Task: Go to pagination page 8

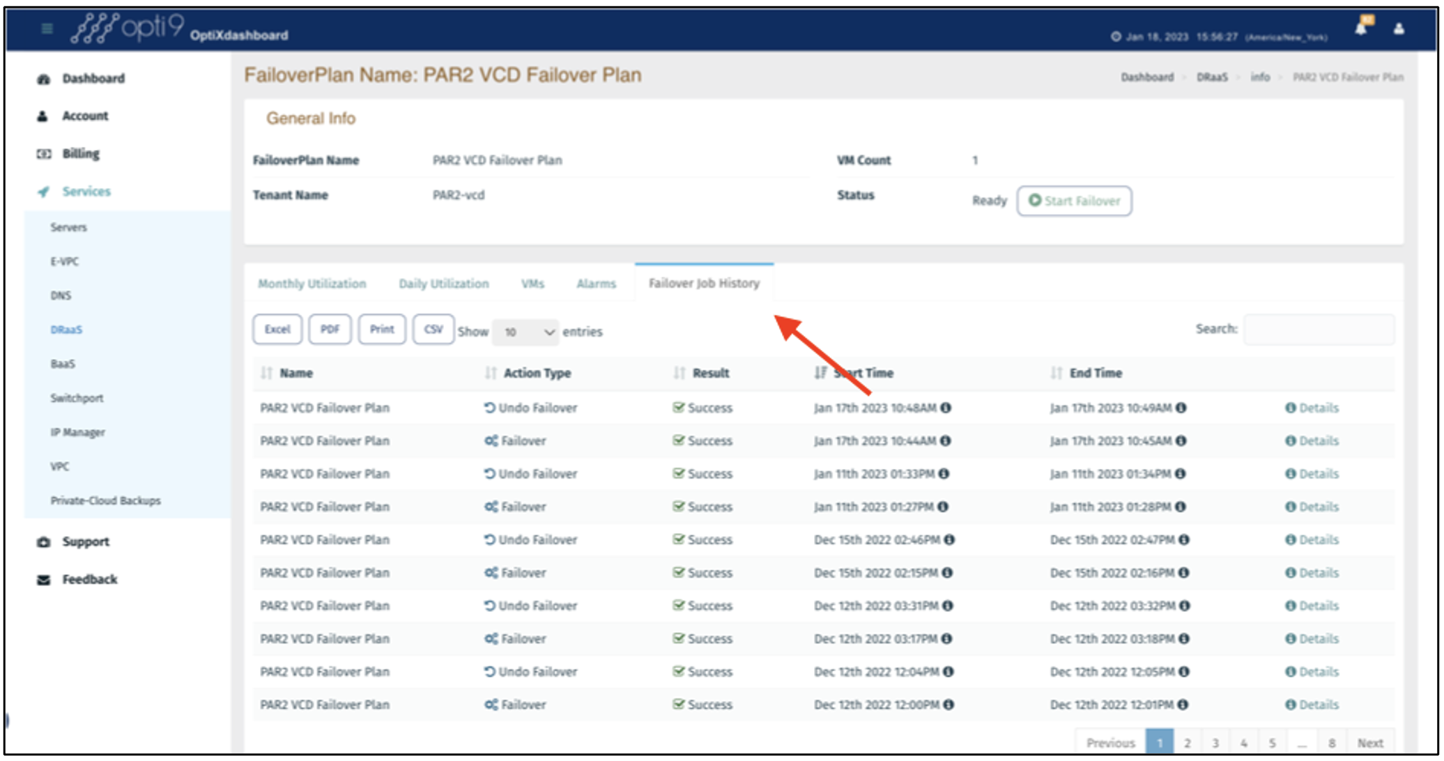Action: pyautogui.click(x=1332, y=743)
